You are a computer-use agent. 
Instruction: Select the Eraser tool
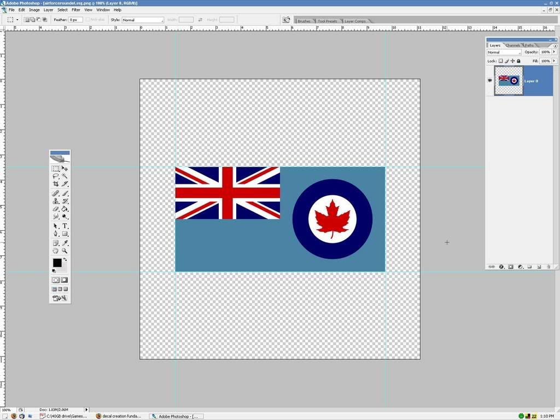[56, 209]
